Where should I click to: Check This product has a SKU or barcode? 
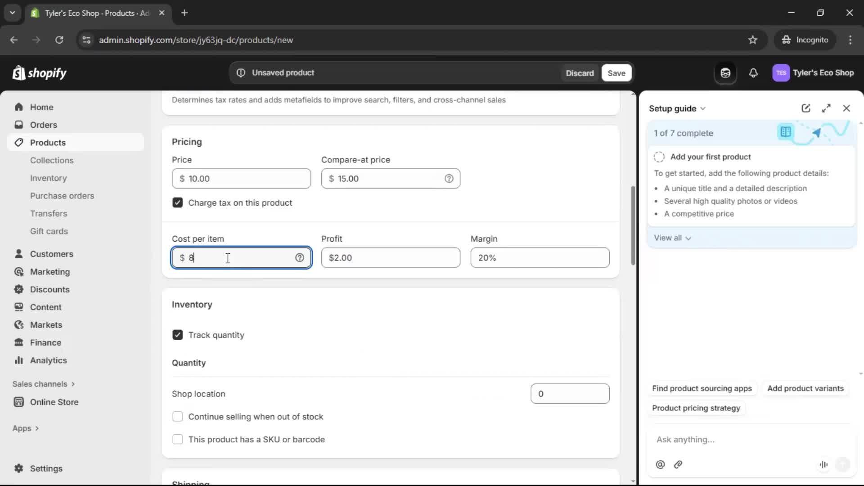(177, 439)
